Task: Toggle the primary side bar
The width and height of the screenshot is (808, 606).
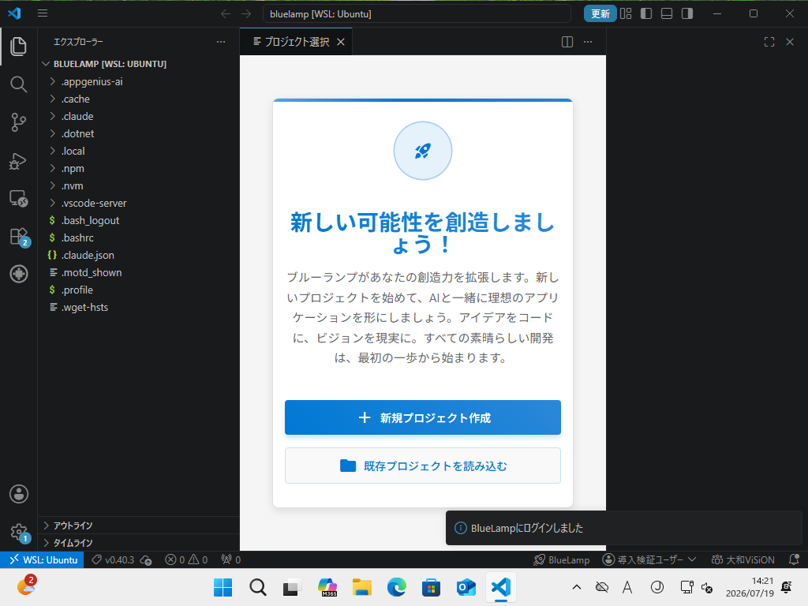Action: click(x=646, y=13)
